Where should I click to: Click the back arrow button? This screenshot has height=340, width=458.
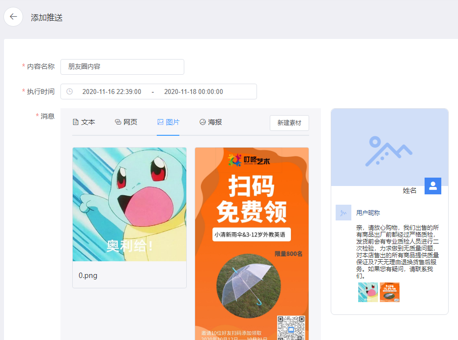click(x=13, y=17)
